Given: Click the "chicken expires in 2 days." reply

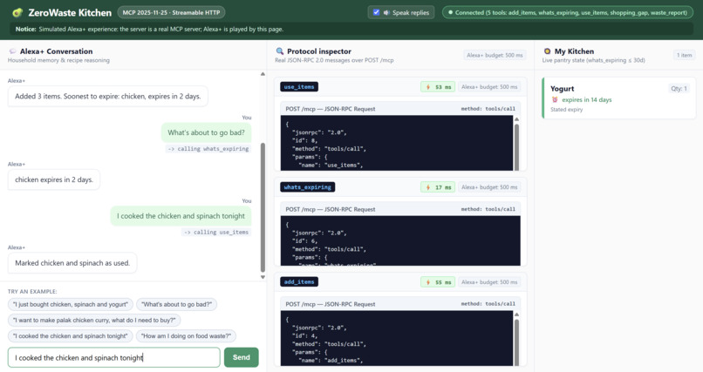Looking at the screenshot, I should (x=54, y=179).
